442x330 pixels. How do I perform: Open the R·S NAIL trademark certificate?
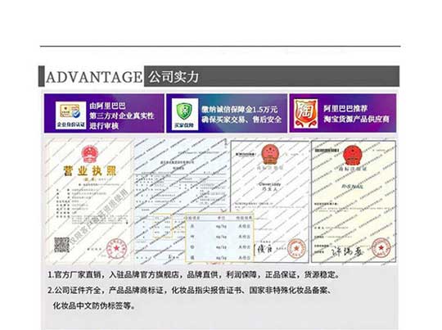pyautogui.click(x=354, y=201)
